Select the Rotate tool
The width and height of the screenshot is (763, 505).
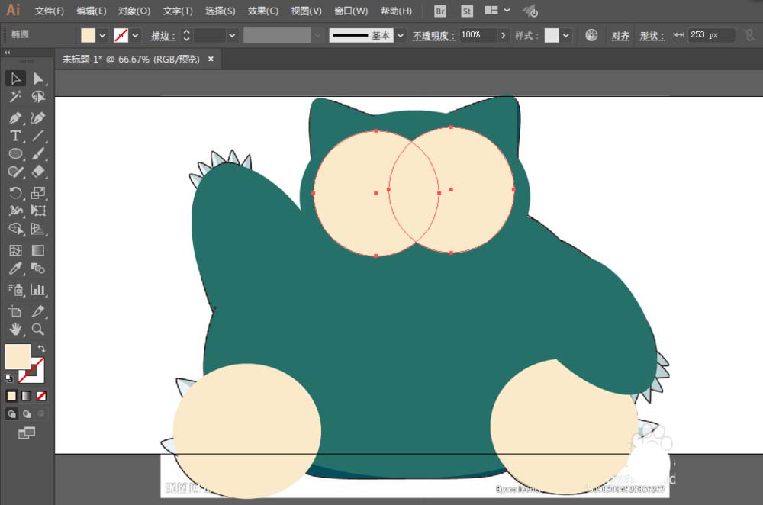[x=15, y=193]
